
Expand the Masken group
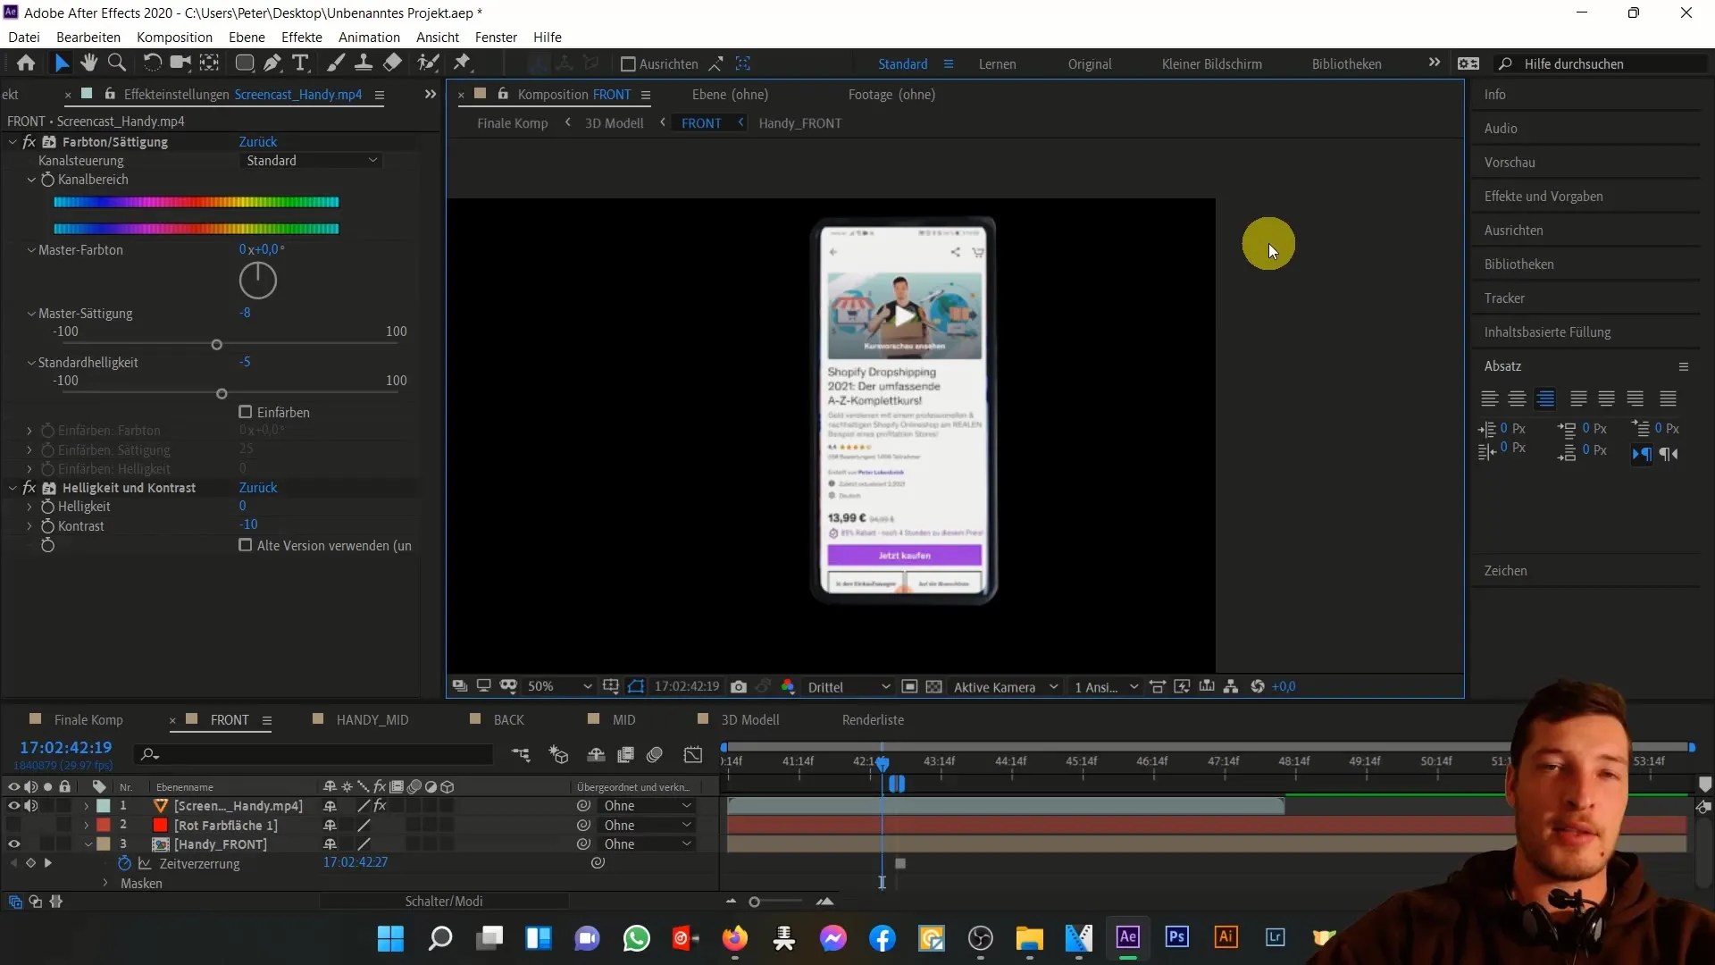pyautogui.click(x=105, y=883)
